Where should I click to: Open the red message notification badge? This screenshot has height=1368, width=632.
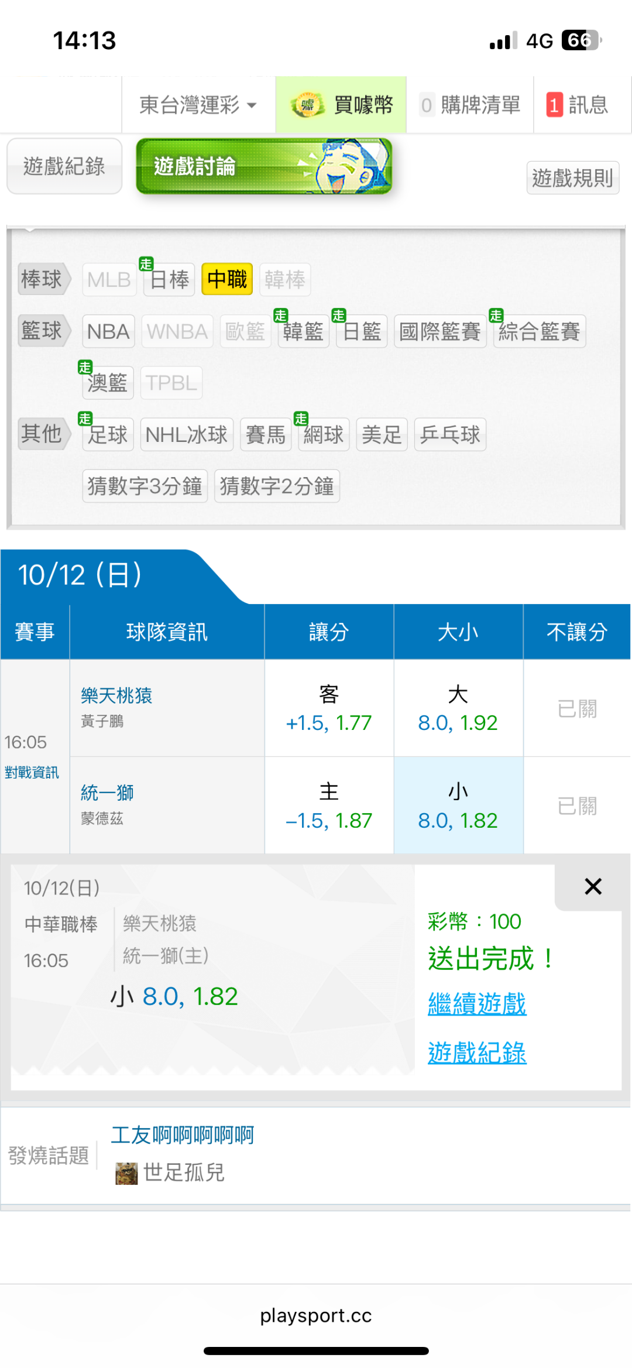[554, 105]
